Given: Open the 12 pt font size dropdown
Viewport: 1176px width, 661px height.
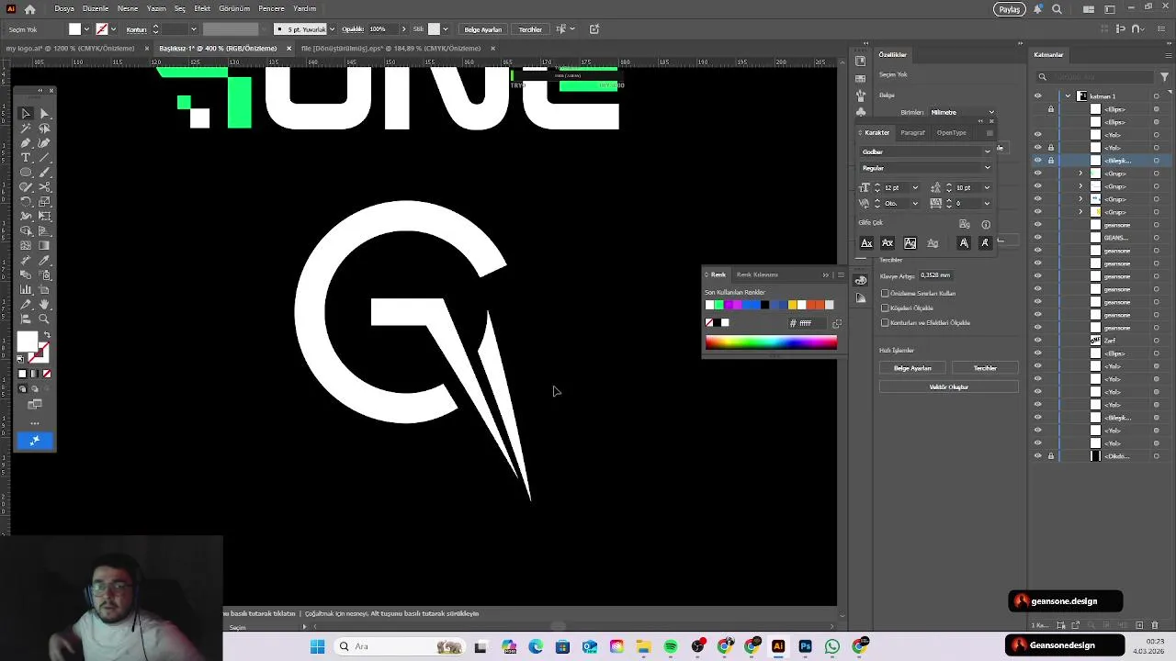Looking at the screenshot, I should point(915,188).
